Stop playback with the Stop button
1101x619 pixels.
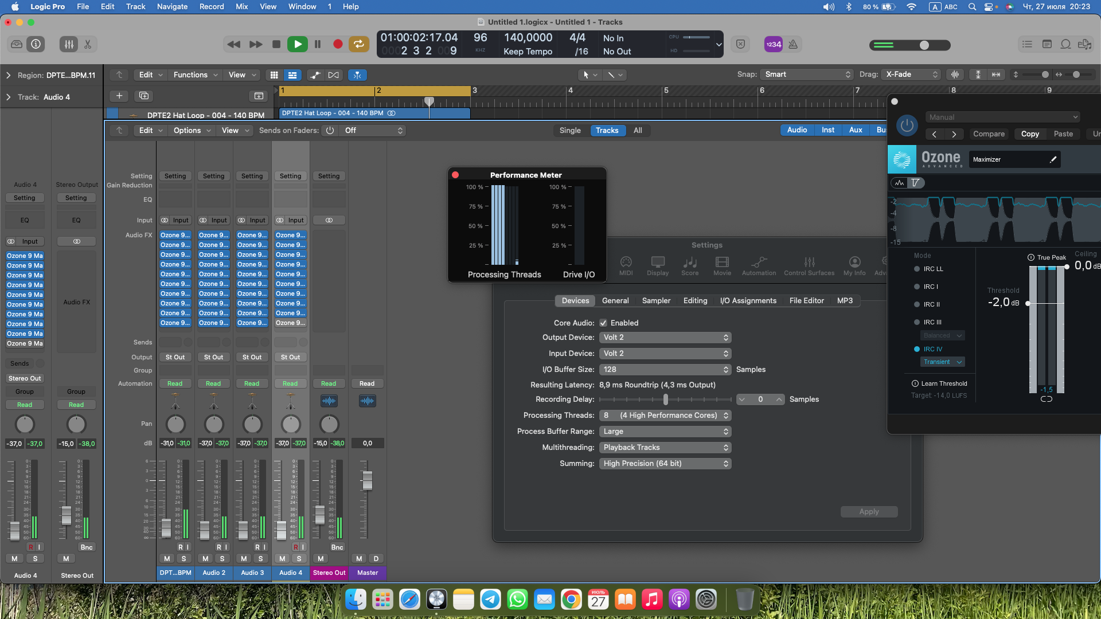pos(276,44)
